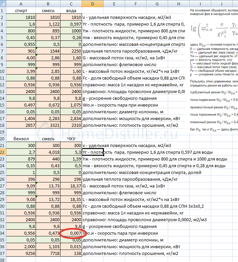238x262 pixels.
Task: Click cell C3 with value 0,597
Action: (71, 24)
